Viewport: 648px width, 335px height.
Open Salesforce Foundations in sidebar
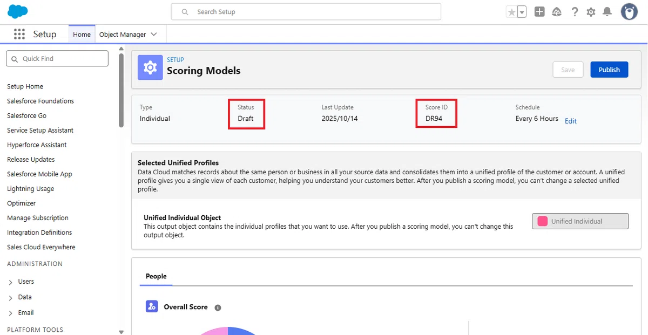[x=40, y=101]
